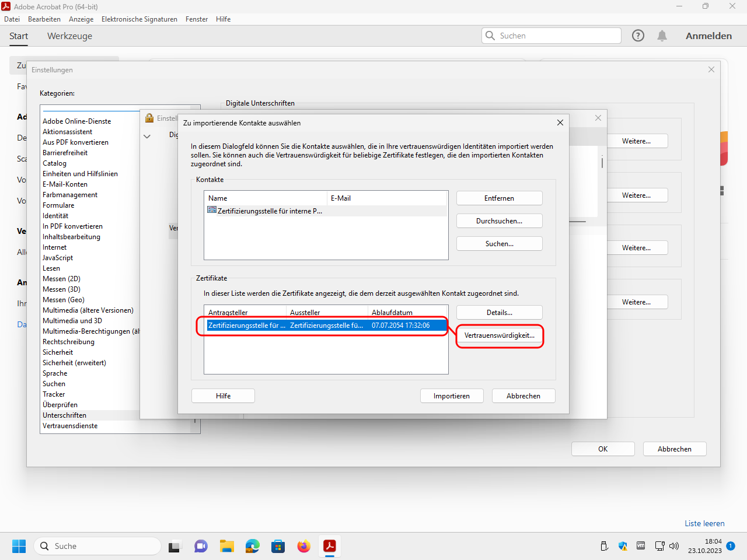This screenshot has height=560, width=747.
Task: Open Firefox from the taskbar
Action: (303, 546)
